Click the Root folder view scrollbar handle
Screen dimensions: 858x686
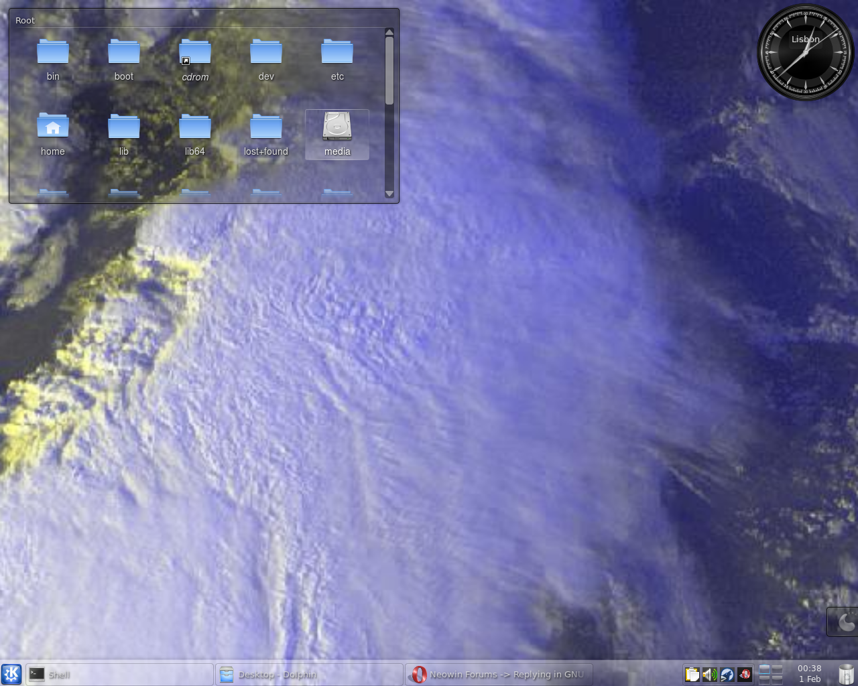(x=389, y=70)
